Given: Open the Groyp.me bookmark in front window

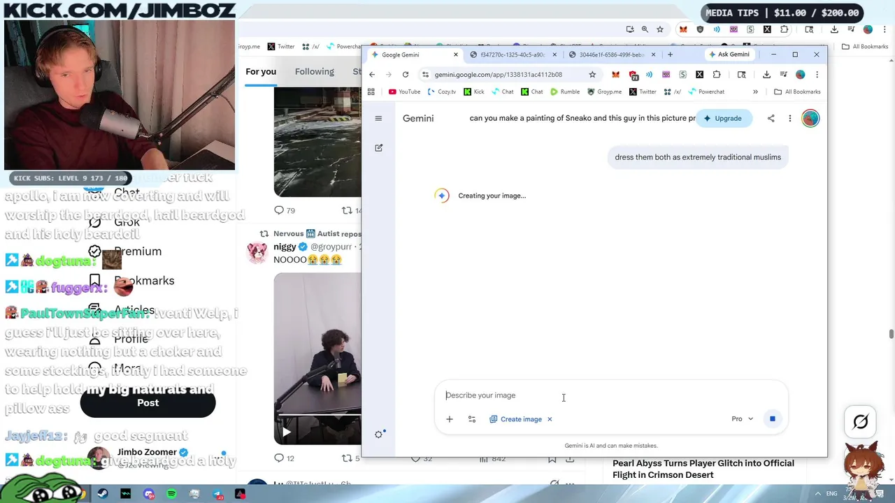Looking at the screenshot, I should pos(604,92).
